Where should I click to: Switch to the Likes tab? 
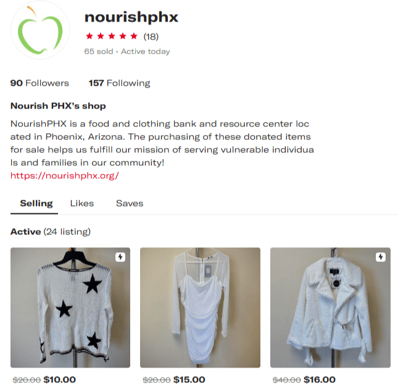click(82, 204)
